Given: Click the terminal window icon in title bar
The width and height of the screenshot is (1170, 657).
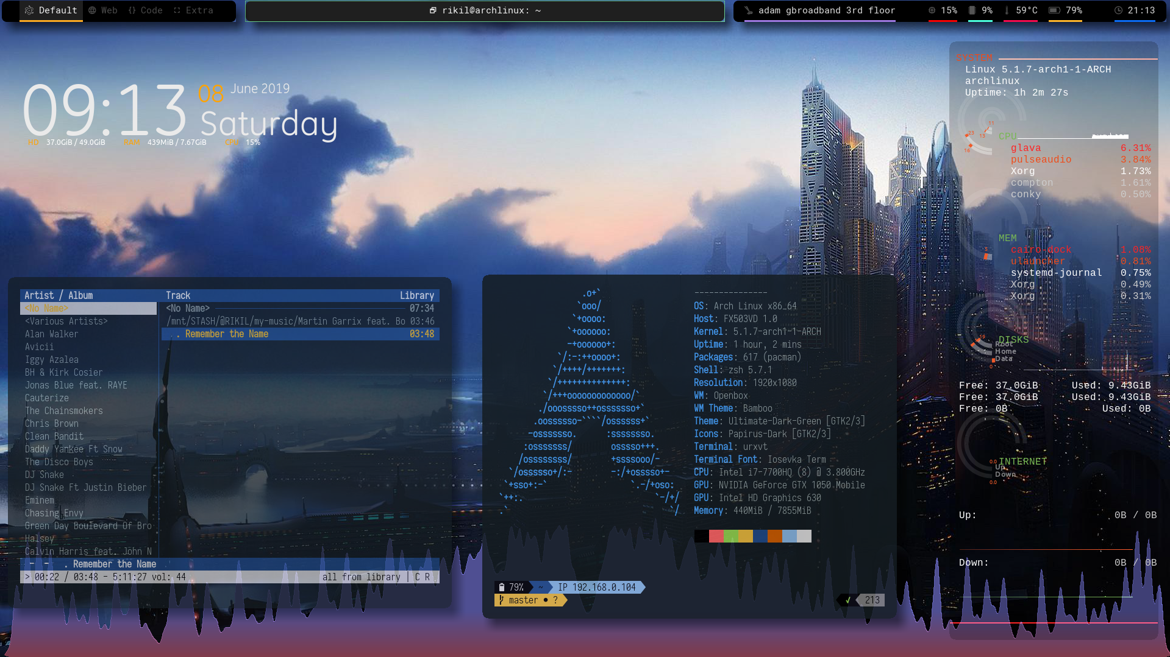Looking at the screenshot, I should (433, 10).
